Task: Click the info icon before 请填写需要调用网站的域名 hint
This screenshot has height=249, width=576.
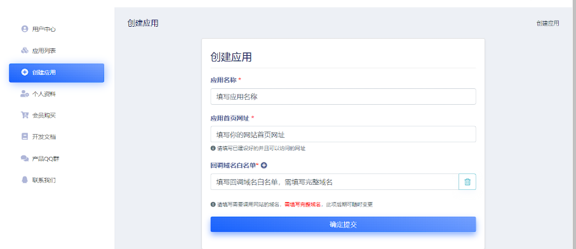Action: click(x=213, y=204)
